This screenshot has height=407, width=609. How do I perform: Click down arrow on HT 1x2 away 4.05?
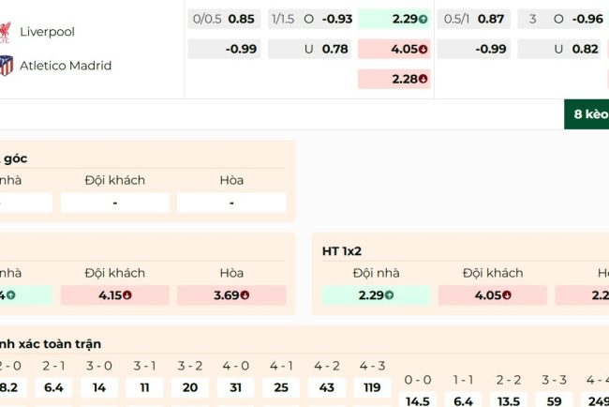click(x=505, y=295)
